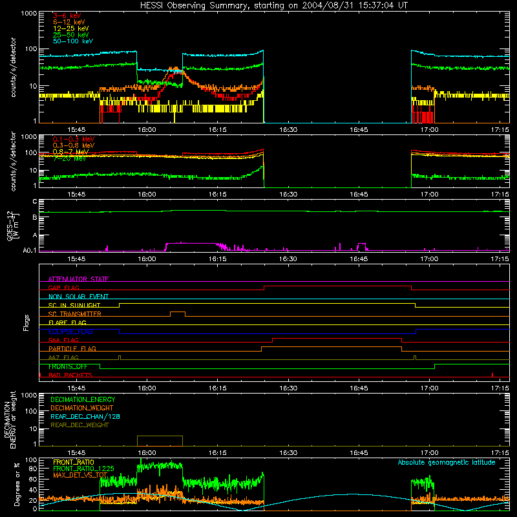Select the FRONTS_OFF flag label

coord(68,366)
